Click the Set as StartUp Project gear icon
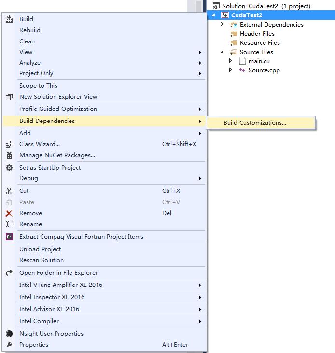Screen dimensions: 335x353 point(9,168)
